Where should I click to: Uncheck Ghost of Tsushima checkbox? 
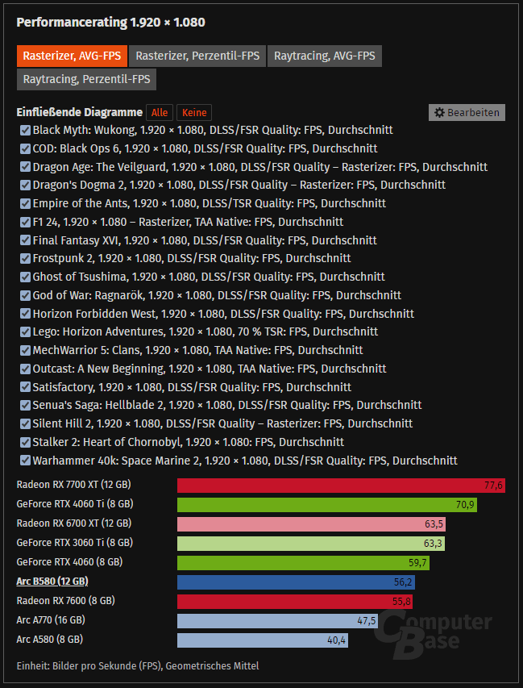click(x=25, y=277)
